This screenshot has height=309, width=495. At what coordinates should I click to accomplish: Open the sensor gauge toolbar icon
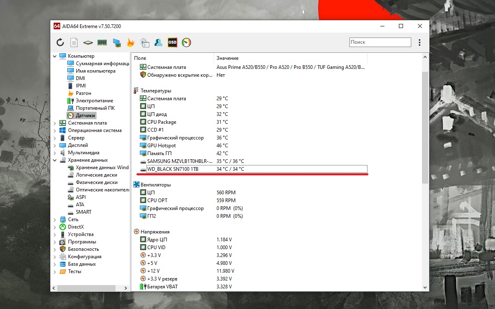pos(186,42)
